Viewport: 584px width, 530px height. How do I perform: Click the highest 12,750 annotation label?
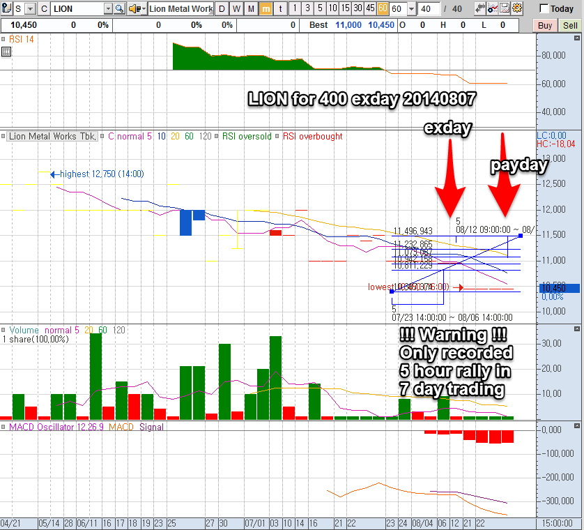coord(102,174)
